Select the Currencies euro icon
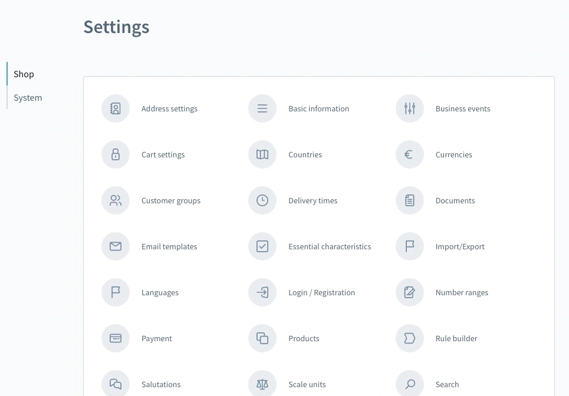This screenshot has height=396, width=569. 410,154
